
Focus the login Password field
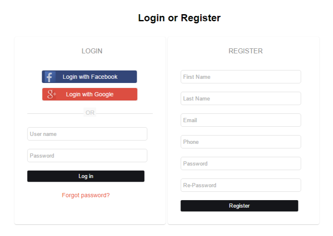87,156
